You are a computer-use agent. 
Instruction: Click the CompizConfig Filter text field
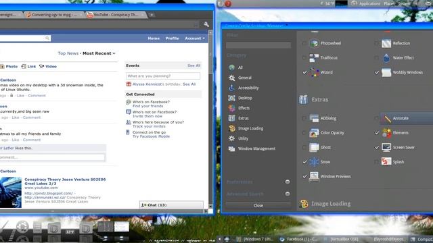point(258,45)
